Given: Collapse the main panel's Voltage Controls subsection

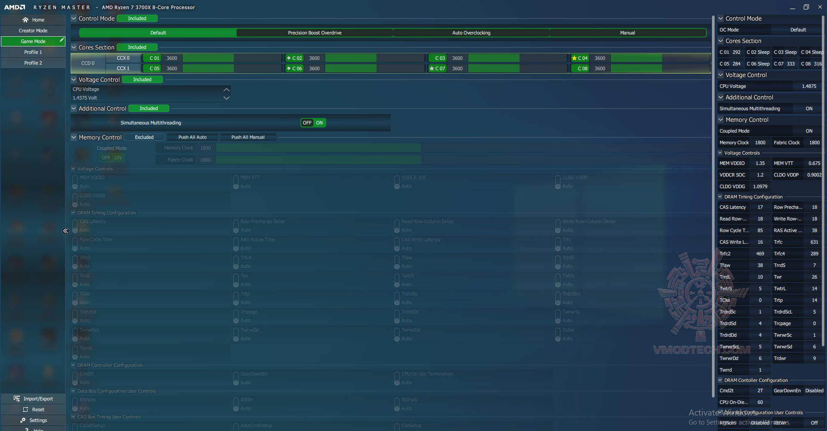Looking at the screenshot, I should (73, 169).
